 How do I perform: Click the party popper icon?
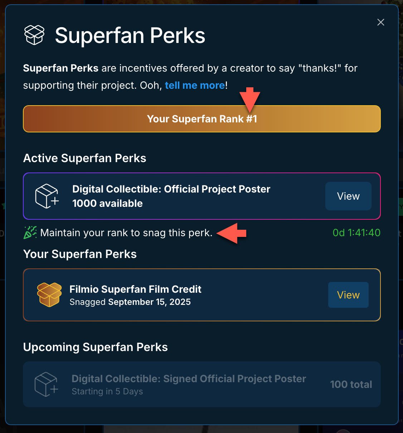30,233
